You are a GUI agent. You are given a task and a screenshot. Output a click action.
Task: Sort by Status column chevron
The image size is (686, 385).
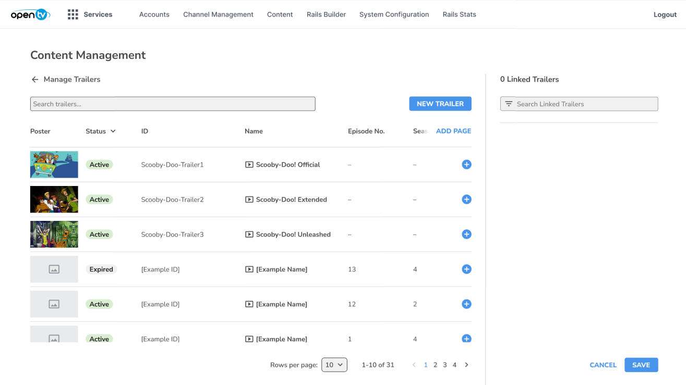point(113,131)
